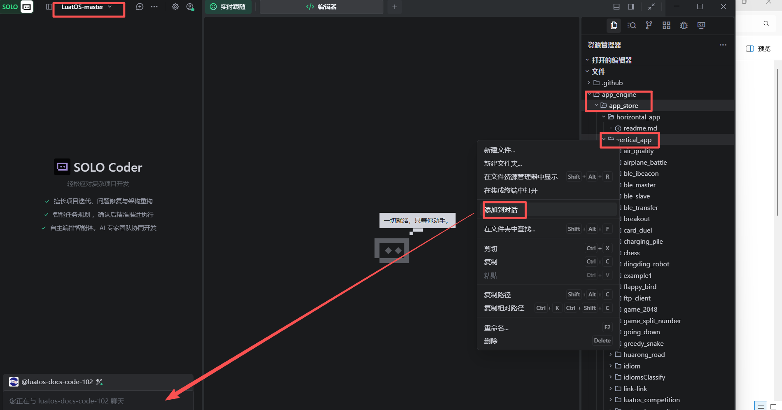Viewport: 782px width, 410px height.
Task: Open the monitor icon right of the bug icon
Action: click(701, 26)
